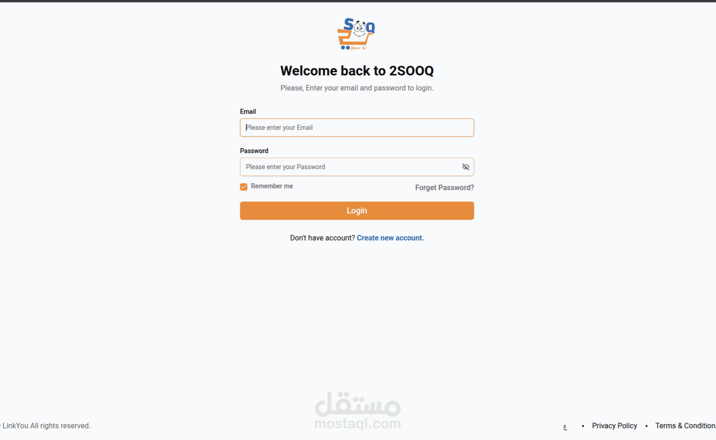Image resolution: width=716 pixels, height=440 pixels.
Task: Click the 2SOOQ shopping cart logo
Action: pos(356,34)
